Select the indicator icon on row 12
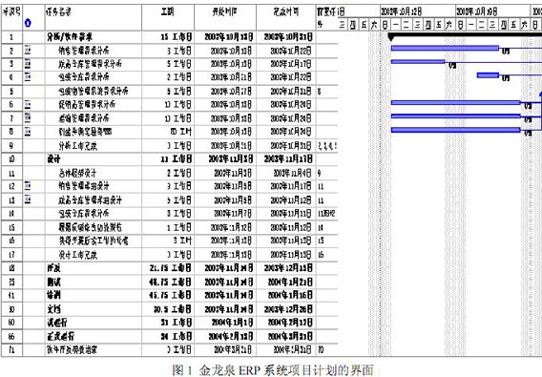This screenshot has height=377, width=542. (28, 186)
